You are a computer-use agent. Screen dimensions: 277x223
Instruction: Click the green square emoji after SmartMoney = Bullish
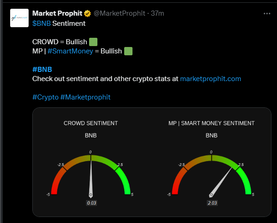(128, 51)
